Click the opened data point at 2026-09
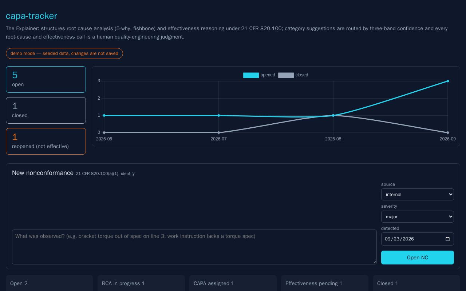 447,81
